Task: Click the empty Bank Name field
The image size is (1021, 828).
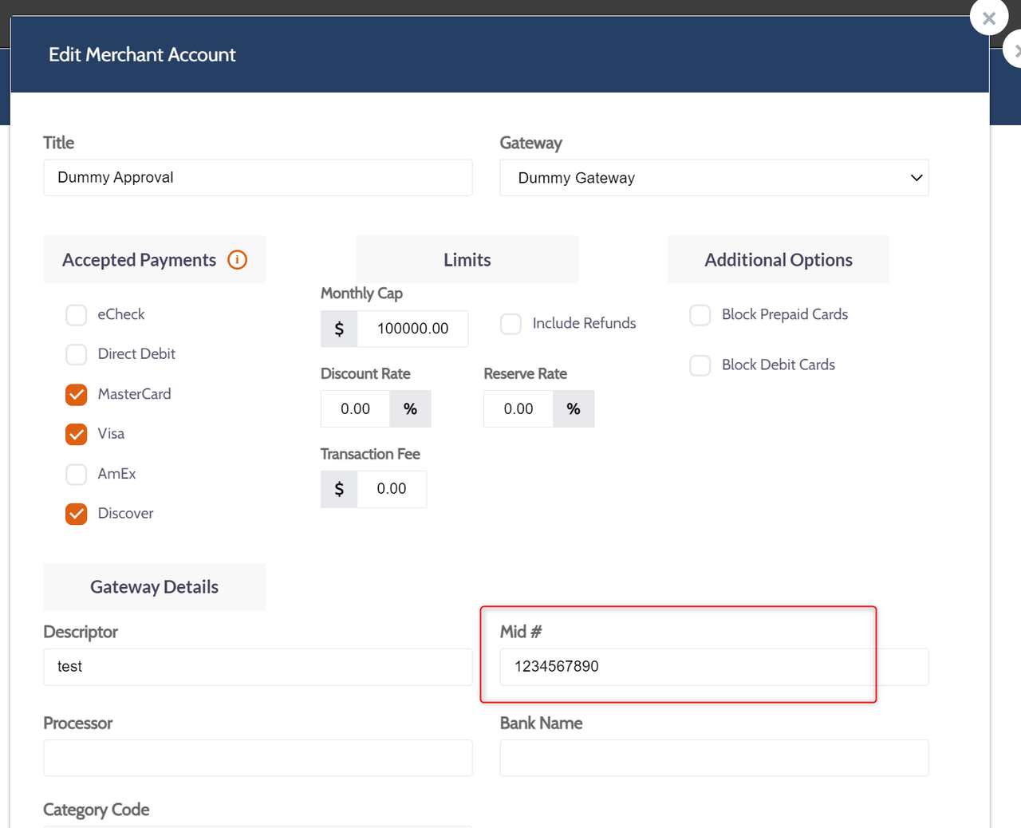Action: (714, 758)
